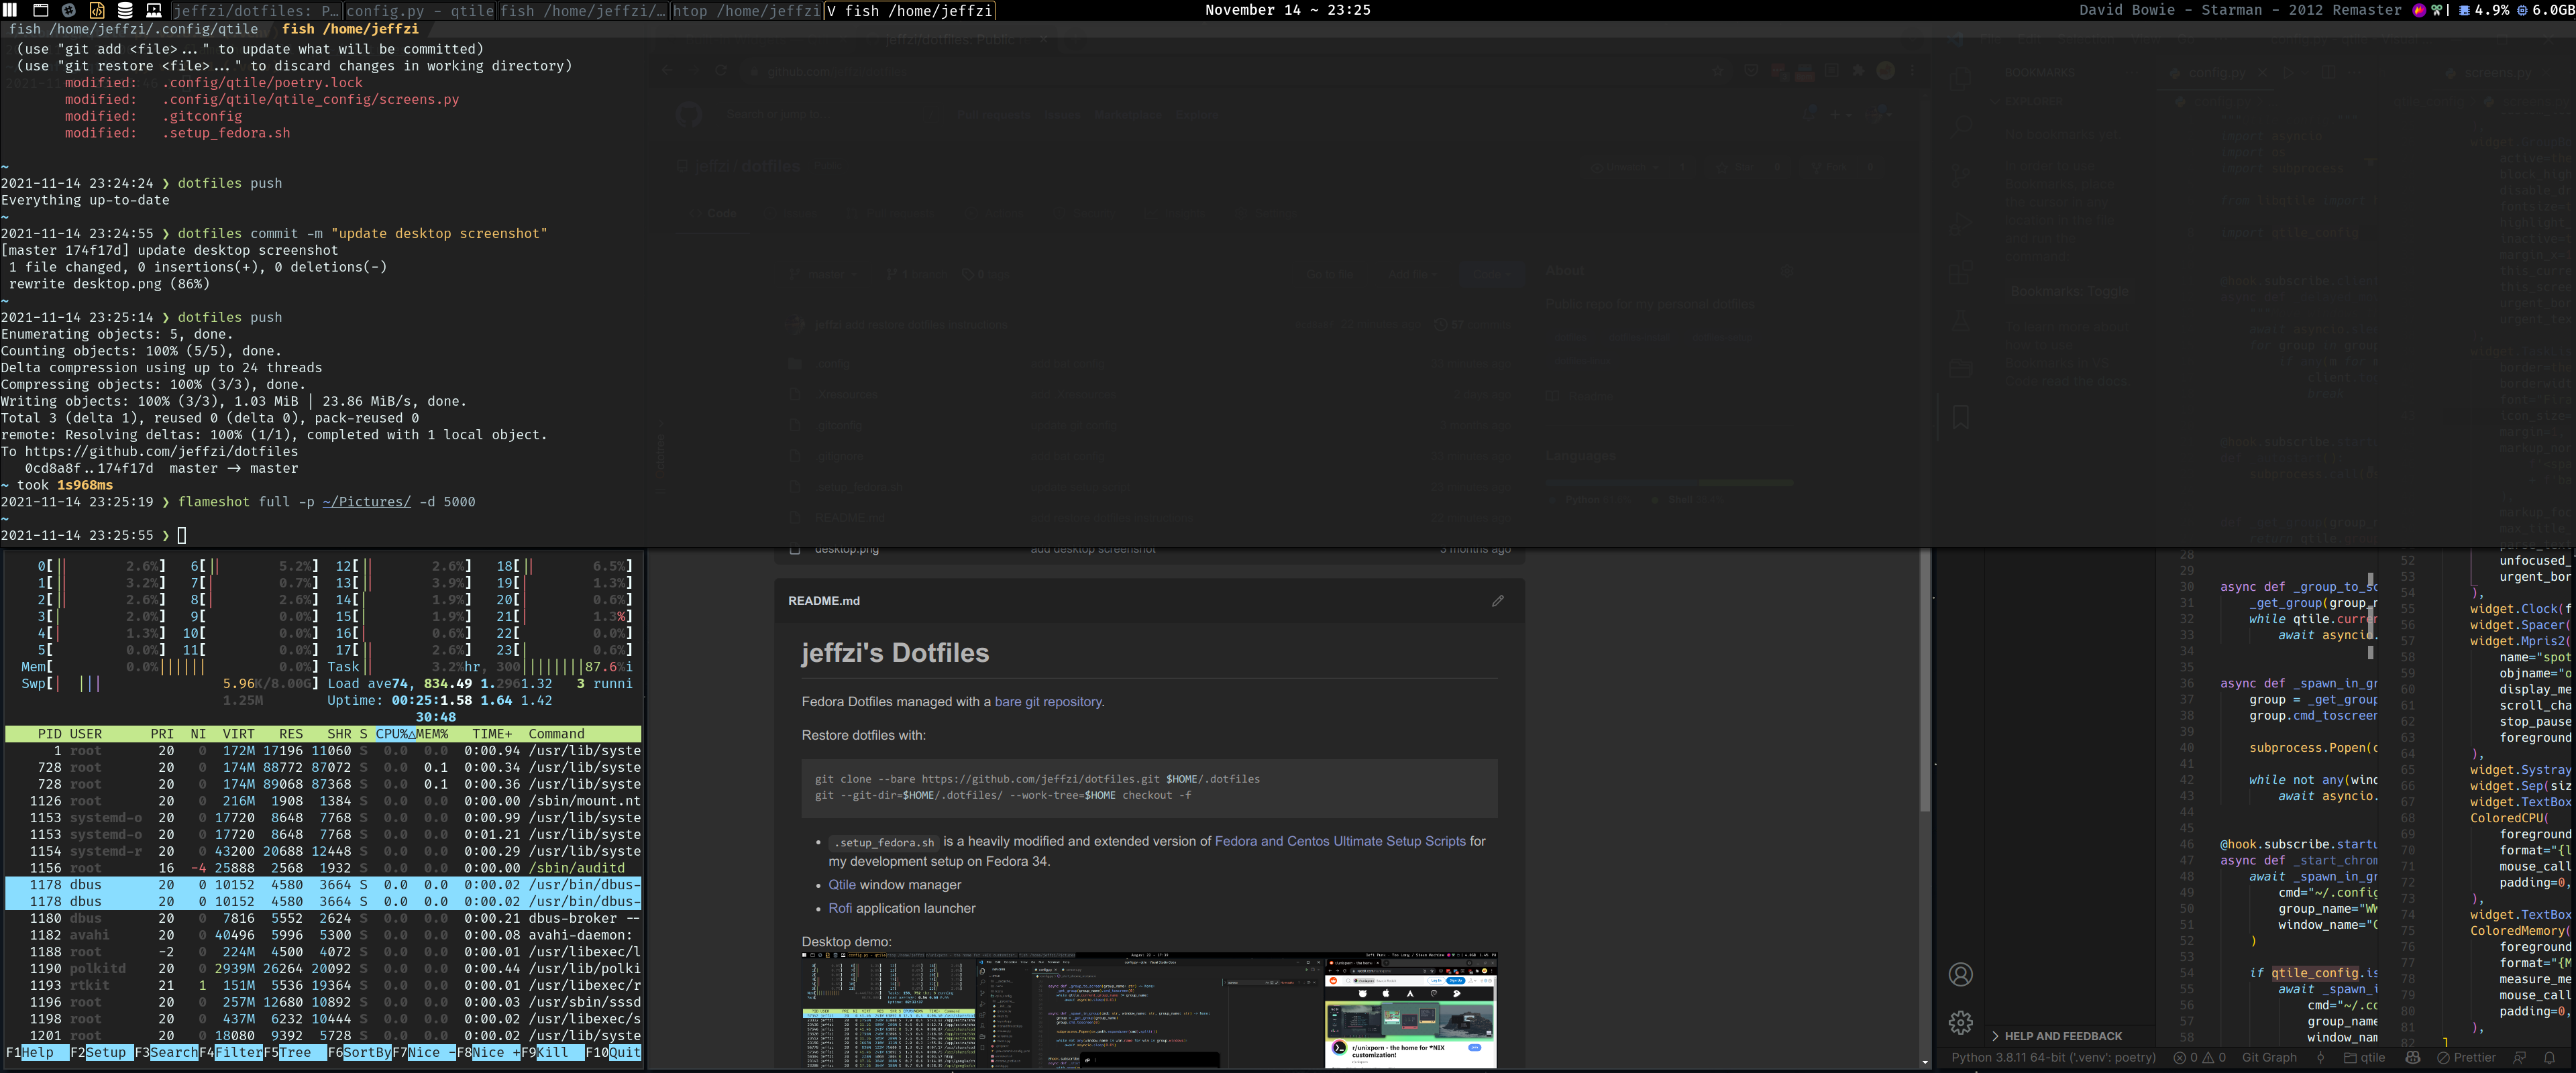Click the code file icon in the top bar
This screenshot has height=1073, width=2576.
pyautogui.click(x=97, y=10)
